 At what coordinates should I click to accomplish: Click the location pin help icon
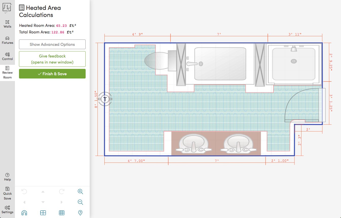click(x=80, y=213)
